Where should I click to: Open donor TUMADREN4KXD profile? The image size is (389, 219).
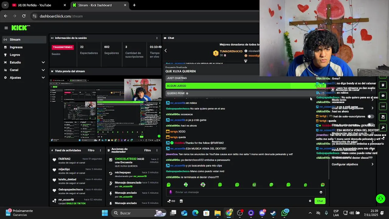click(231, 51)
